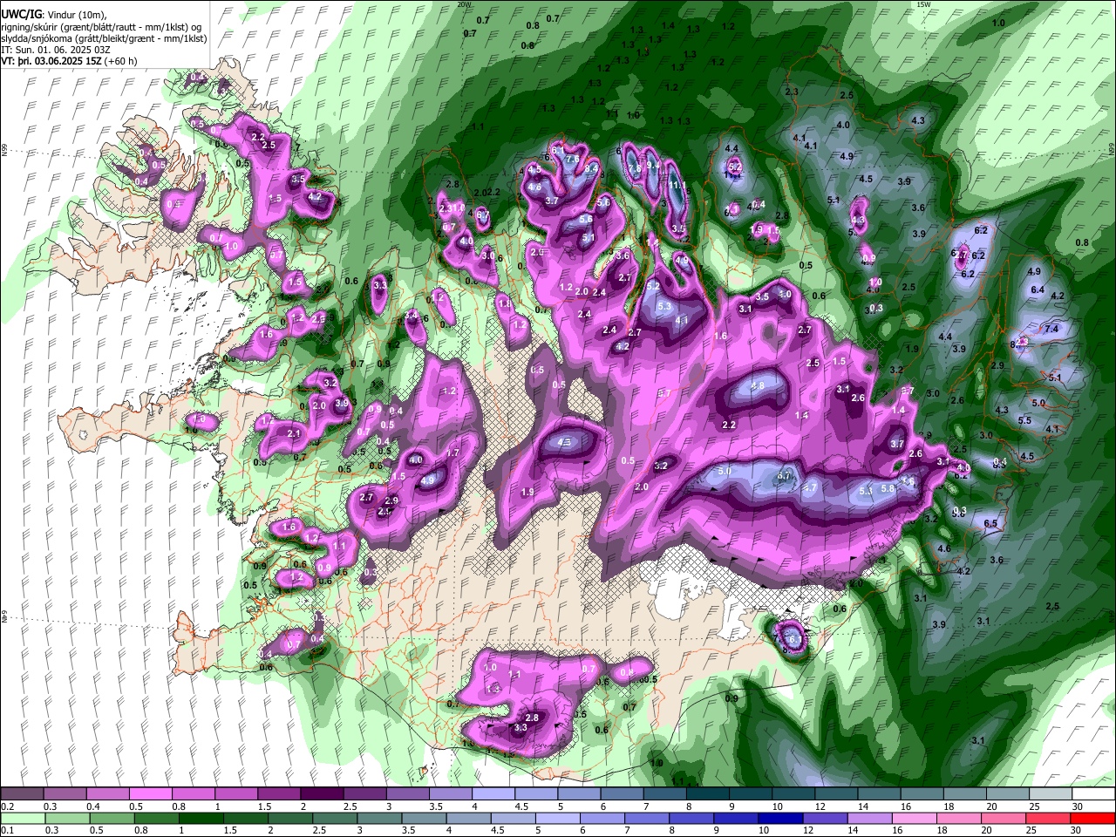
Task: Click the 'slydda/snjókoma (grátt/bleikt/grænt' description line
Action: [105, 38]
